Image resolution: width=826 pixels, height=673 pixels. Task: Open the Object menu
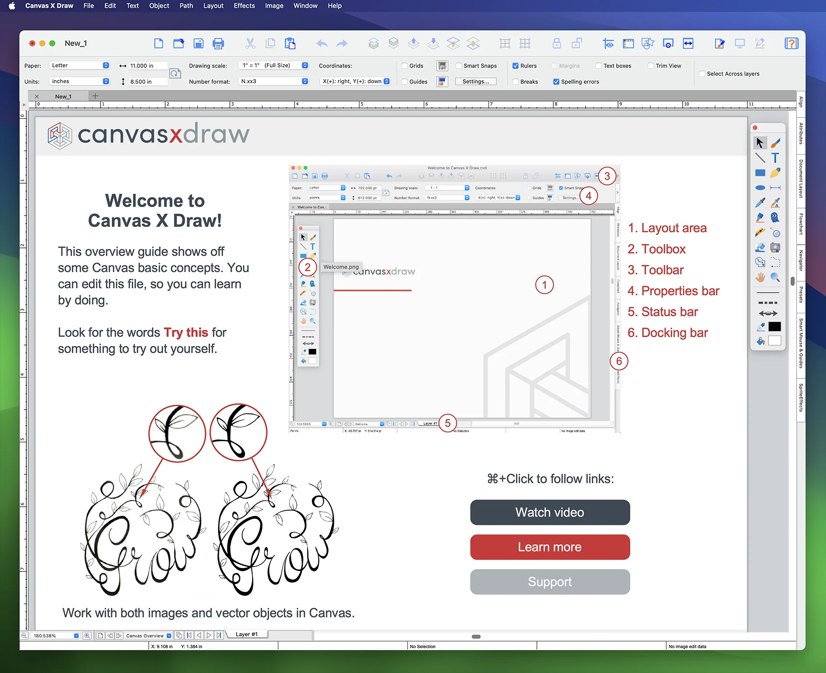(x=159, y=6)
